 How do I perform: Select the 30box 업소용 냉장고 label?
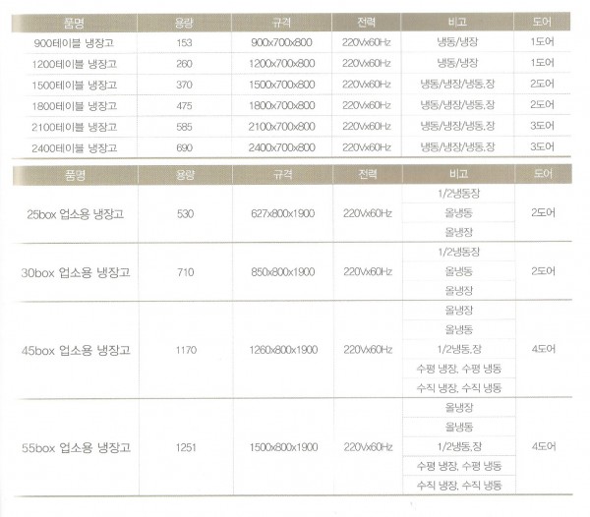pyautogui.click(x=76, y=272)
